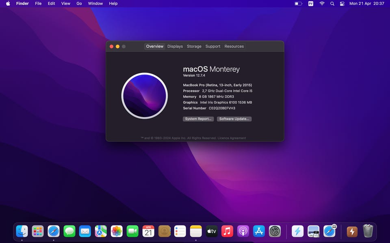The height and width of the screenshot is (243, 390).
Task: Open Podcasts from the Dock
Action: click(243, 231)
